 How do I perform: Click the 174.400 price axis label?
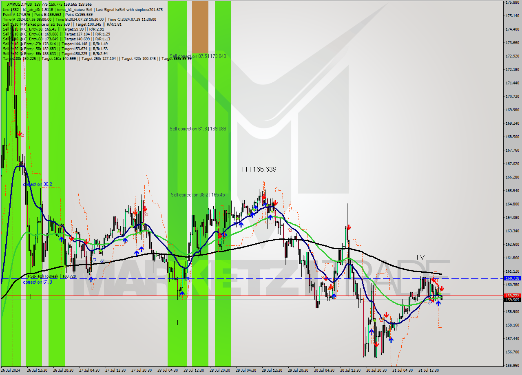click(x=512, y=29)
